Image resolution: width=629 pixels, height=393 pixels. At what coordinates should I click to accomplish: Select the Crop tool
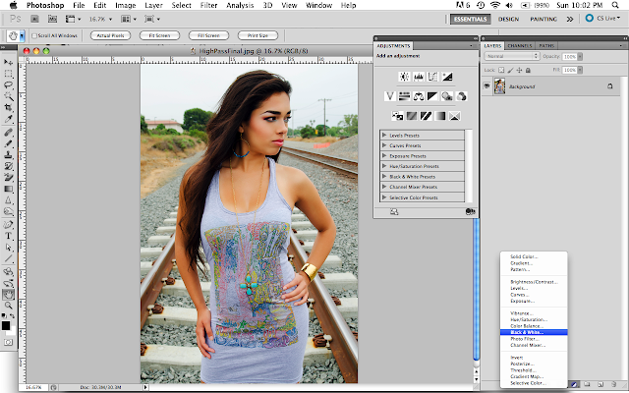point(9,107)
